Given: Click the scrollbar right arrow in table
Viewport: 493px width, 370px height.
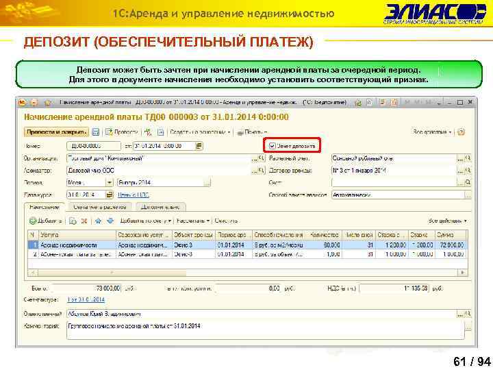Looking at the screenshot, I should [x=462, y=273].
